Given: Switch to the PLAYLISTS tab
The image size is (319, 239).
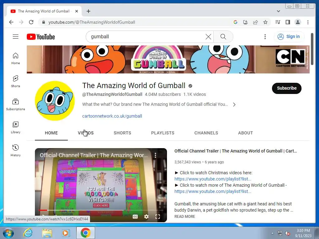Looking at the screenshot, I should tap(163, 133).
